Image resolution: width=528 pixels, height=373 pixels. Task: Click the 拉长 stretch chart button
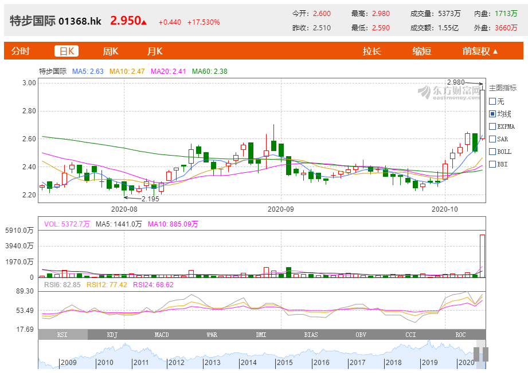coord(371,51)
